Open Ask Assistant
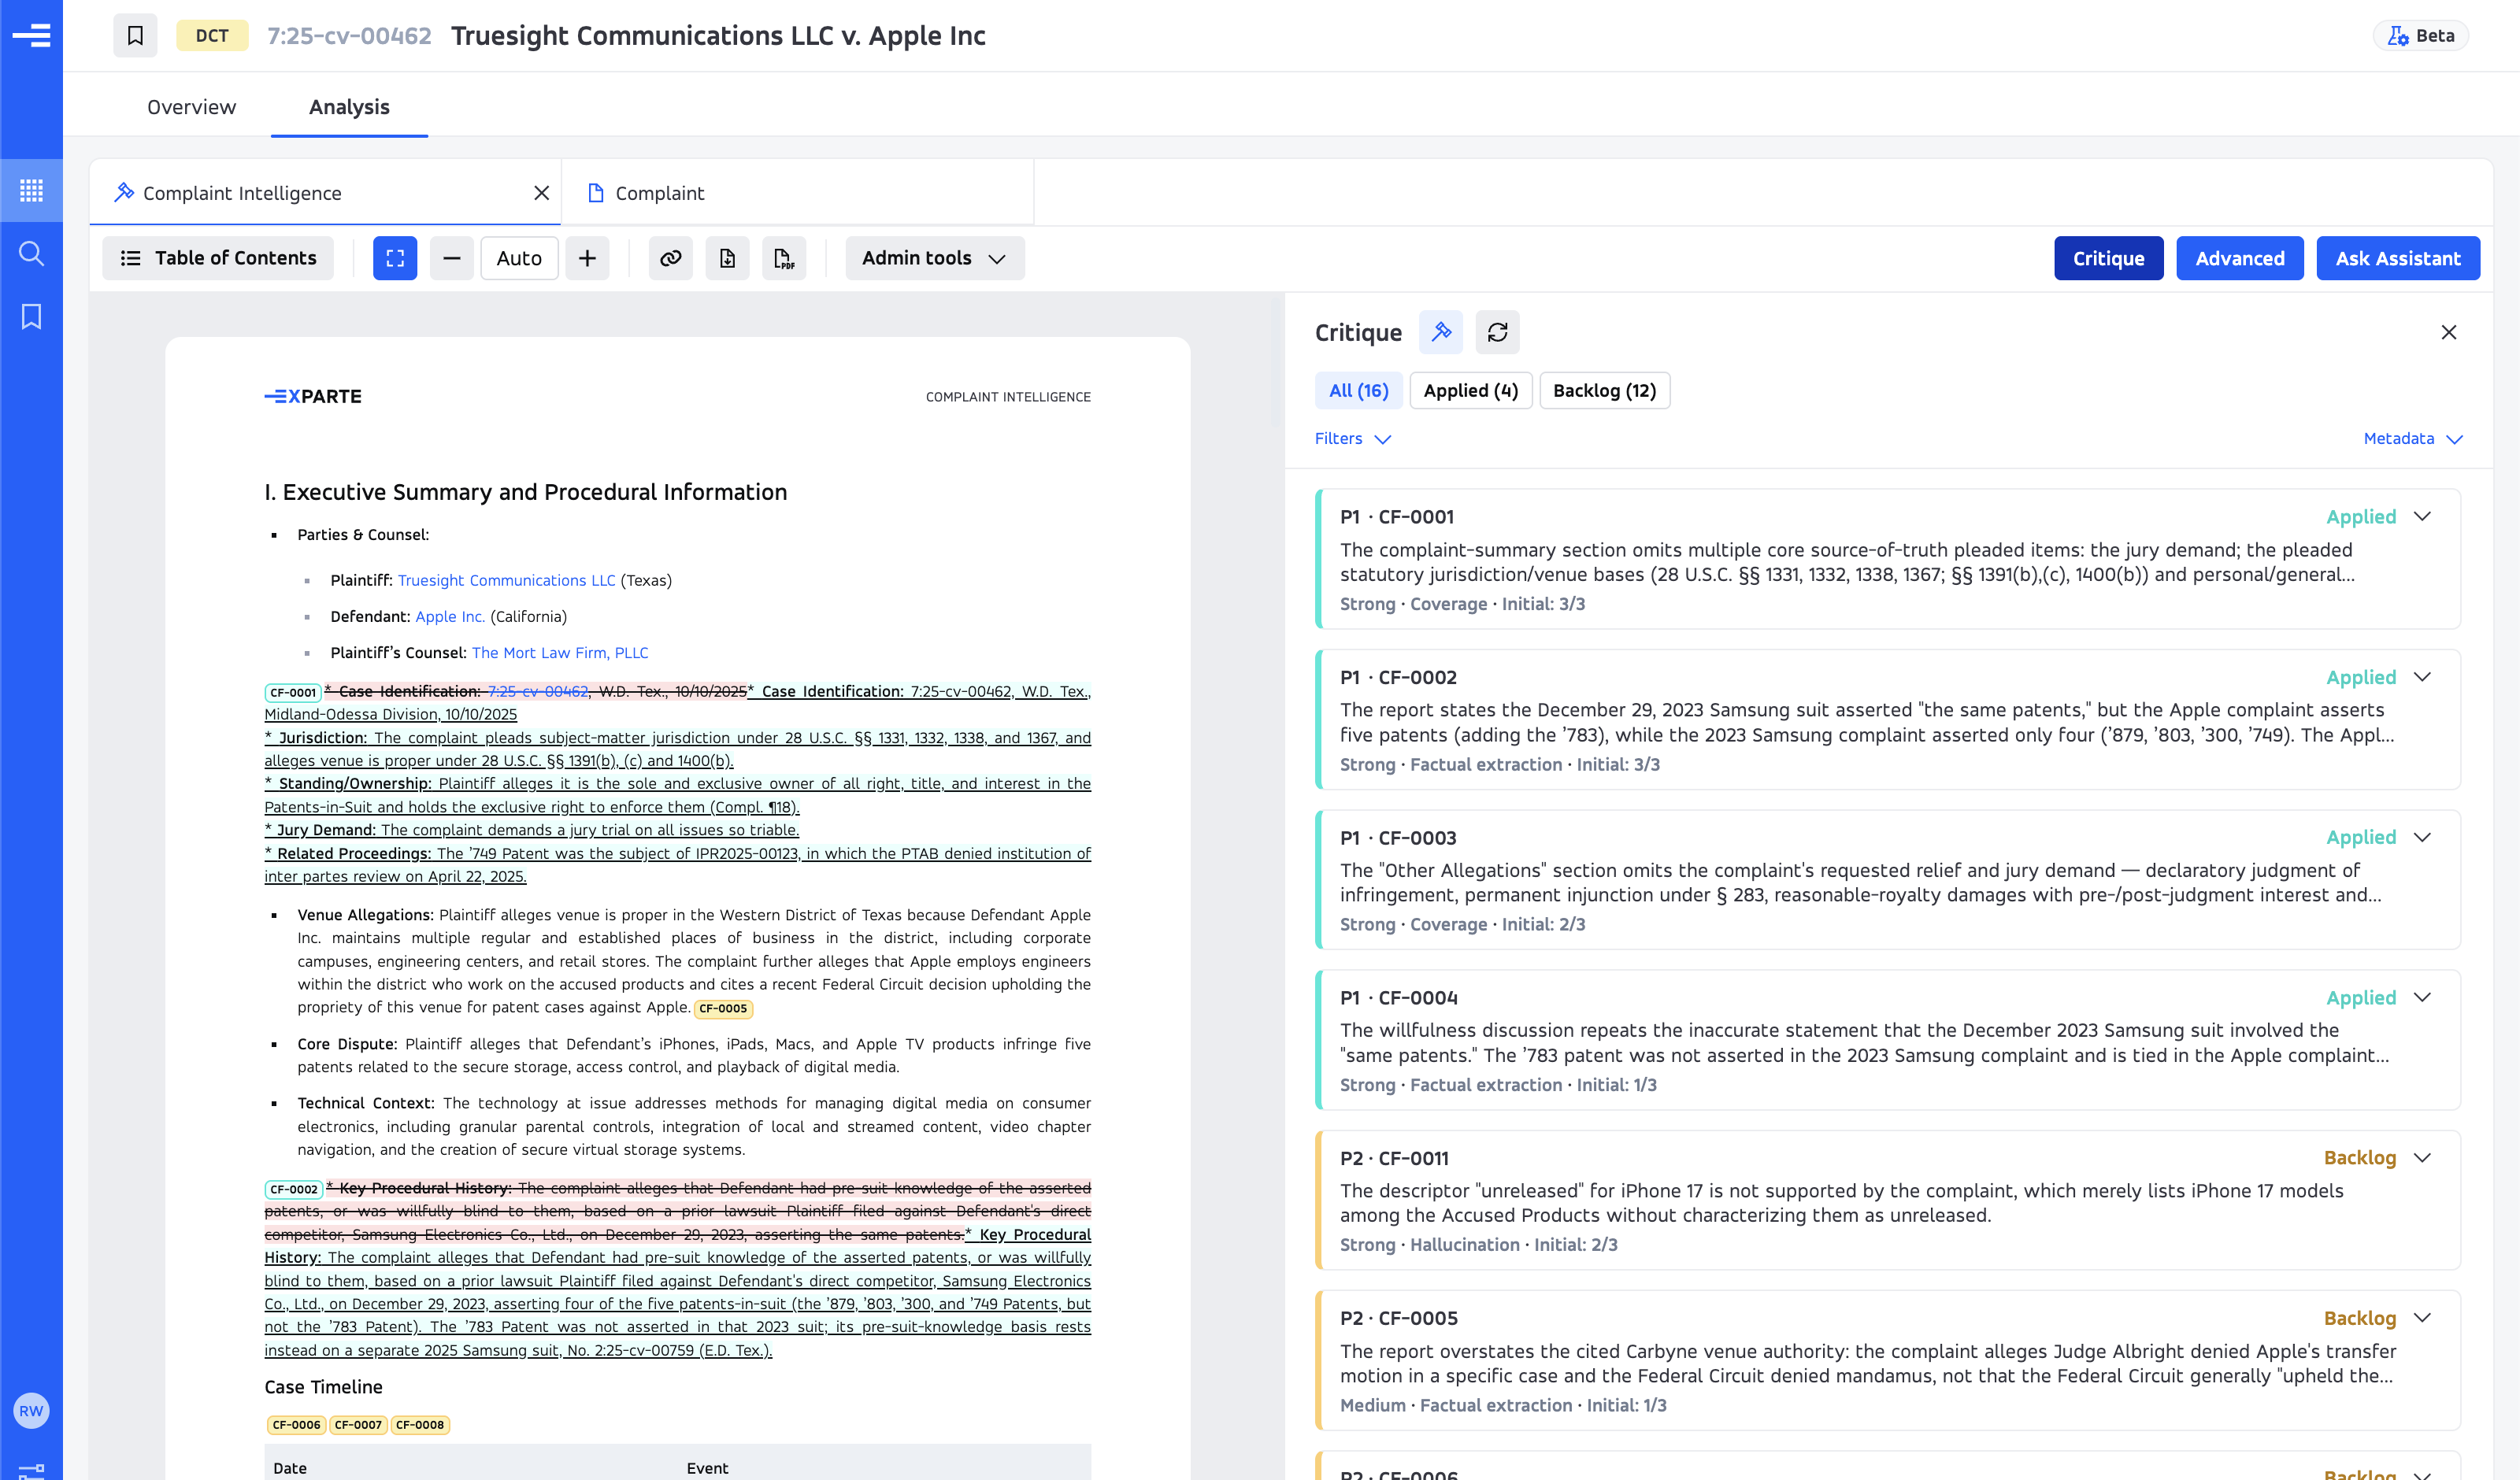The width and height of the screenshot is (2520, 1480). tap(2397, 258)
